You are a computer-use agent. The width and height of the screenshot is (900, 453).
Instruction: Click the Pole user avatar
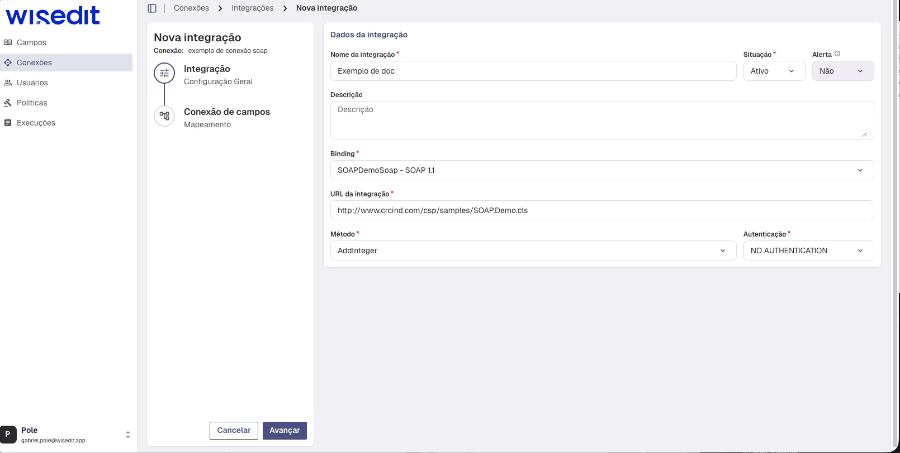[8, 434]
